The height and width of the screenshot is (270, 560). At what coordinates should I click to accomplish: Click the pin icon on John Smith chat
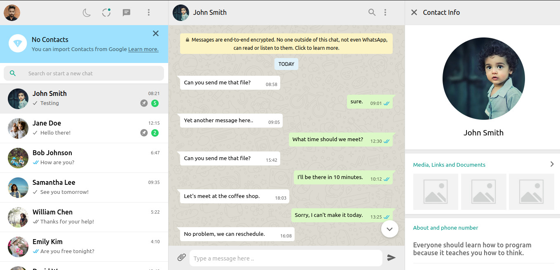(144, 103)
